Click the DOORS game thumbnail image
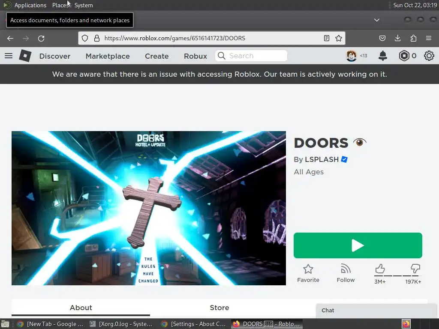The width and height of the screenshot is (439, 329). point(149,208)
